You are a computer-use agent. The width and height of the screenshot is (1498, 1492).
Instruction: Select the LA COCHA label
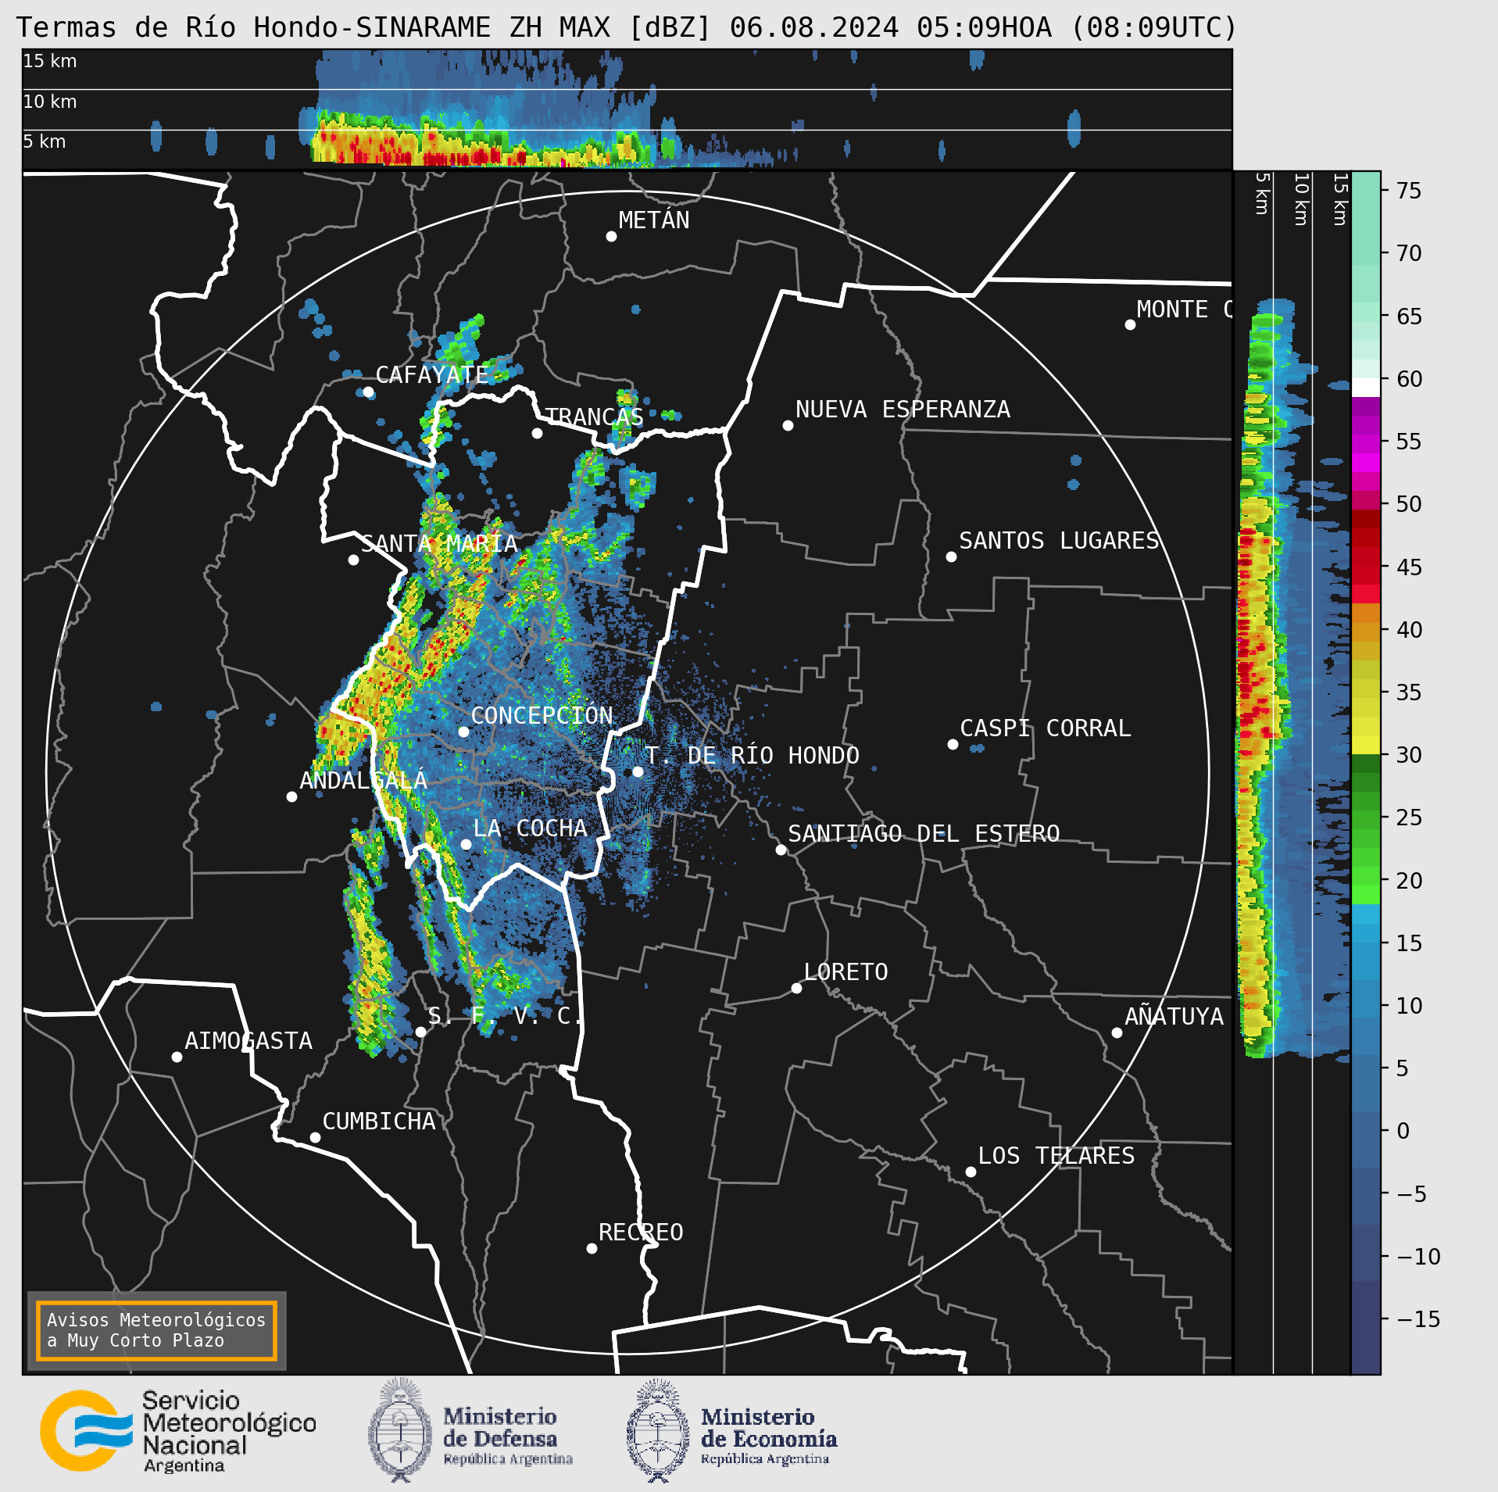click(x=530, y=828)
